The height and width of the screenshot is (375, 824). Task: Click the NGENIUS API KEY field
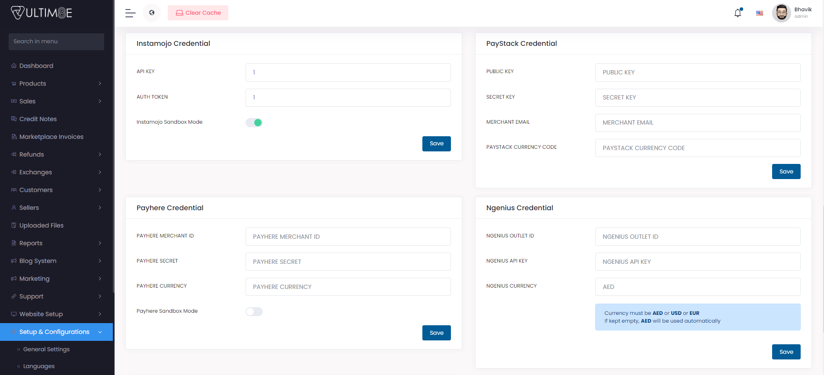698,262
